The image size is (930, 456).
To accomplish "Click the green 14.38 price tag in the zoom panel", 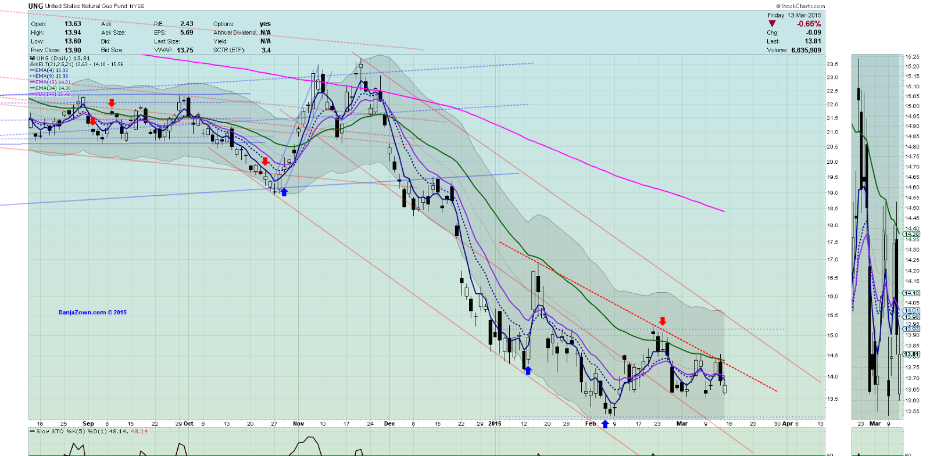I will pos(912,234).
